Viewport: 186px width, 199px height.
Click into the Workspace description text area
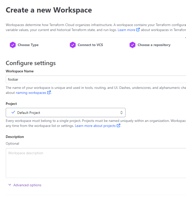(95, 163)
